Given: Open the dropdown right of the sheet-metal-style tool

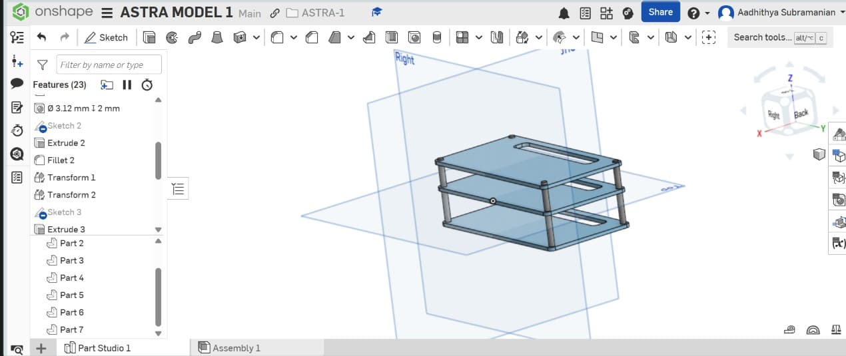Looking at the screenshot, I should click(651, 37).
